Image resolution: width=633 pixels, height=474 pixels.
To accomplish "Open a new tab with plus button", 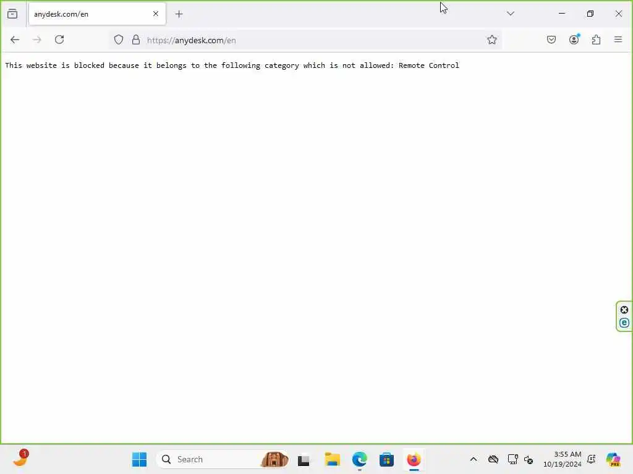I will pyautogui.click(x=179, y=14).
